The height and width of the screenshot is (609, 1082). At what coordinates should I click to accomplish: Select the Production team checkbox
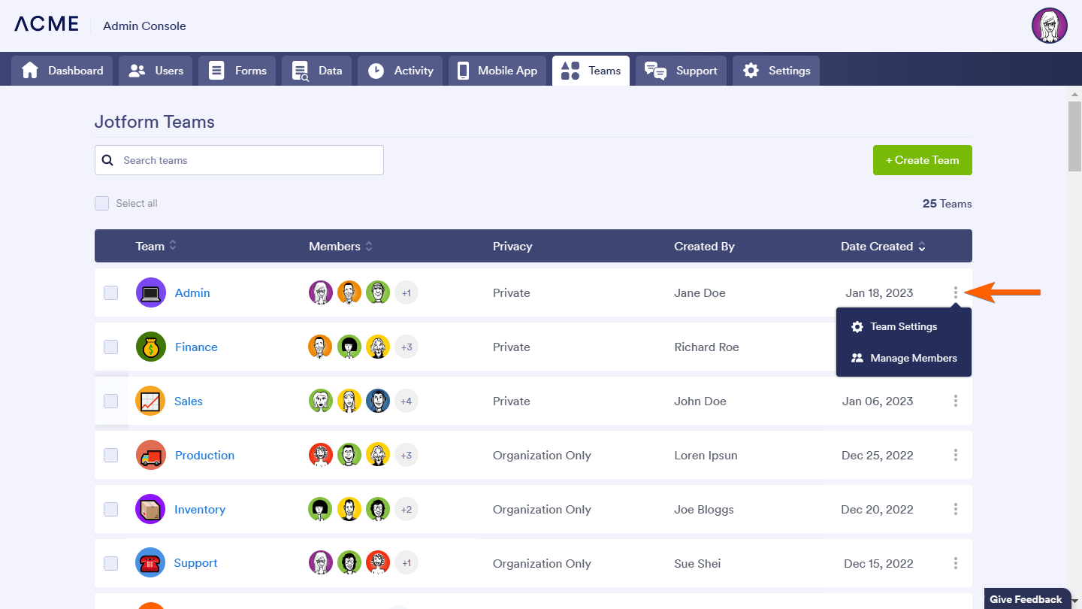[x=111, y=455]
